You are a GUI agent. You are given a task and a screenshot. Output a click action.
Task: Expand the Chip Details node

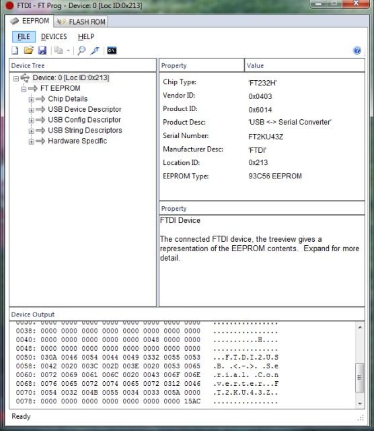click(32, 100)
